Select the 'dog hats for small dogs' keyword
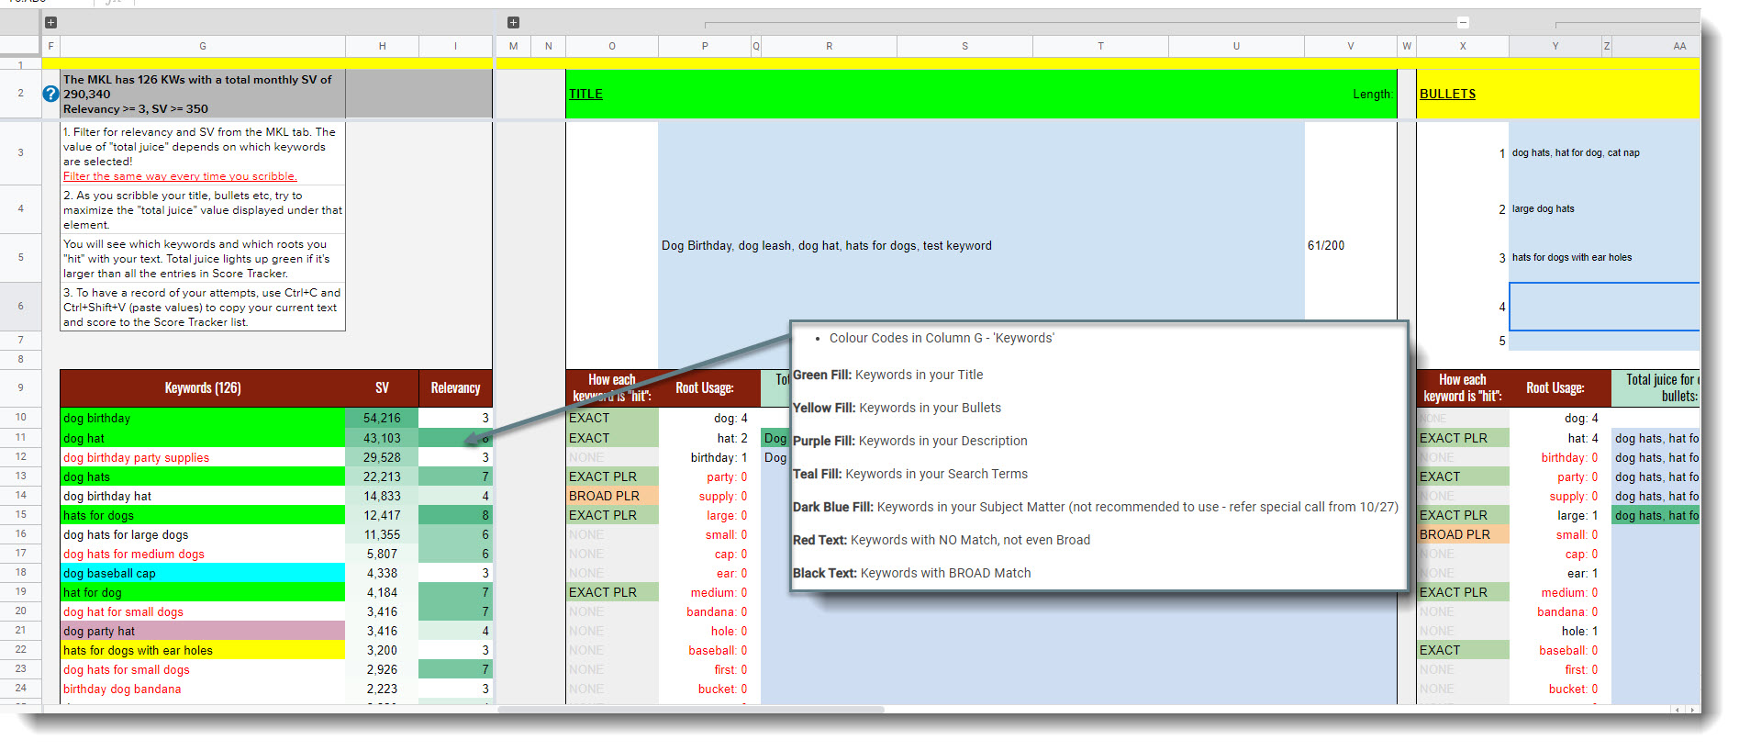The height and width of the screenshot is (751, 1739). (x=203, y=669)
